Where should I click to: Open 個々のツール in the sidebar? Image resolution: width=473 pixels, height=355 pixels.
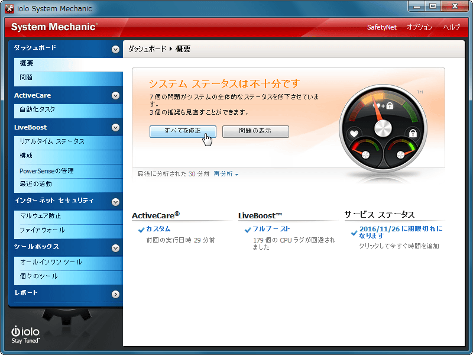click(69, 276)
